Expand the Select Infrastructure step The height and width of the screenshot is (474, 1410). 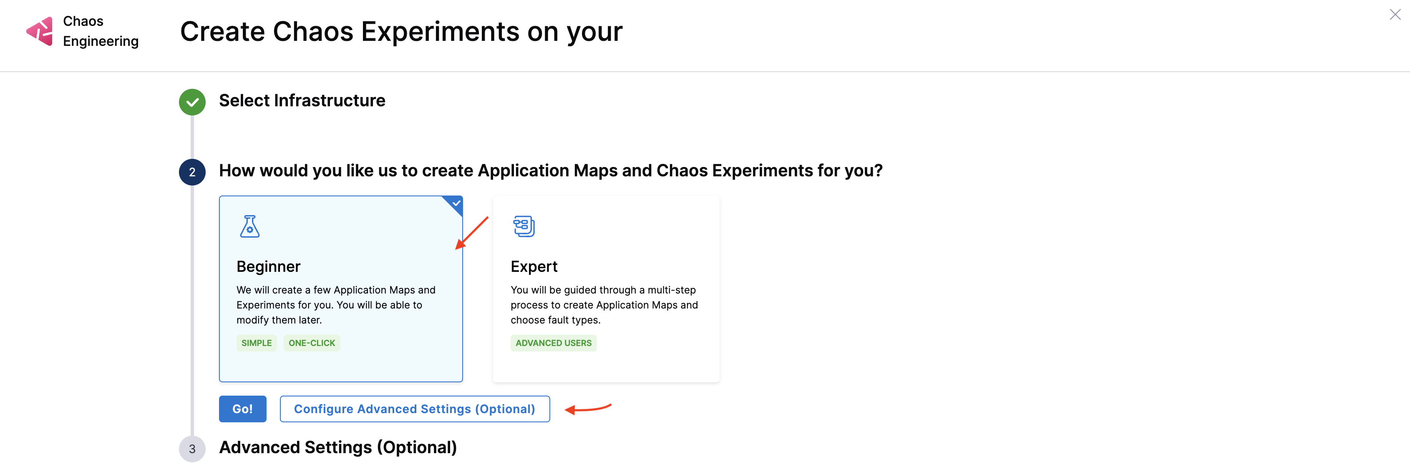coord(302,100)
